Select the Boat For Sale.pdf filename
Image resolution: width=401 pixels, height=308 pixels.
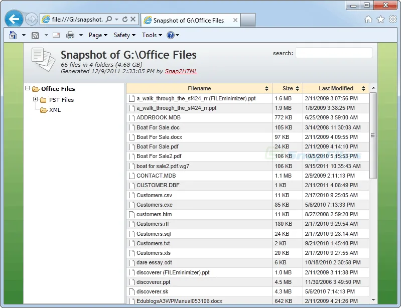click(x=157, y=146)
